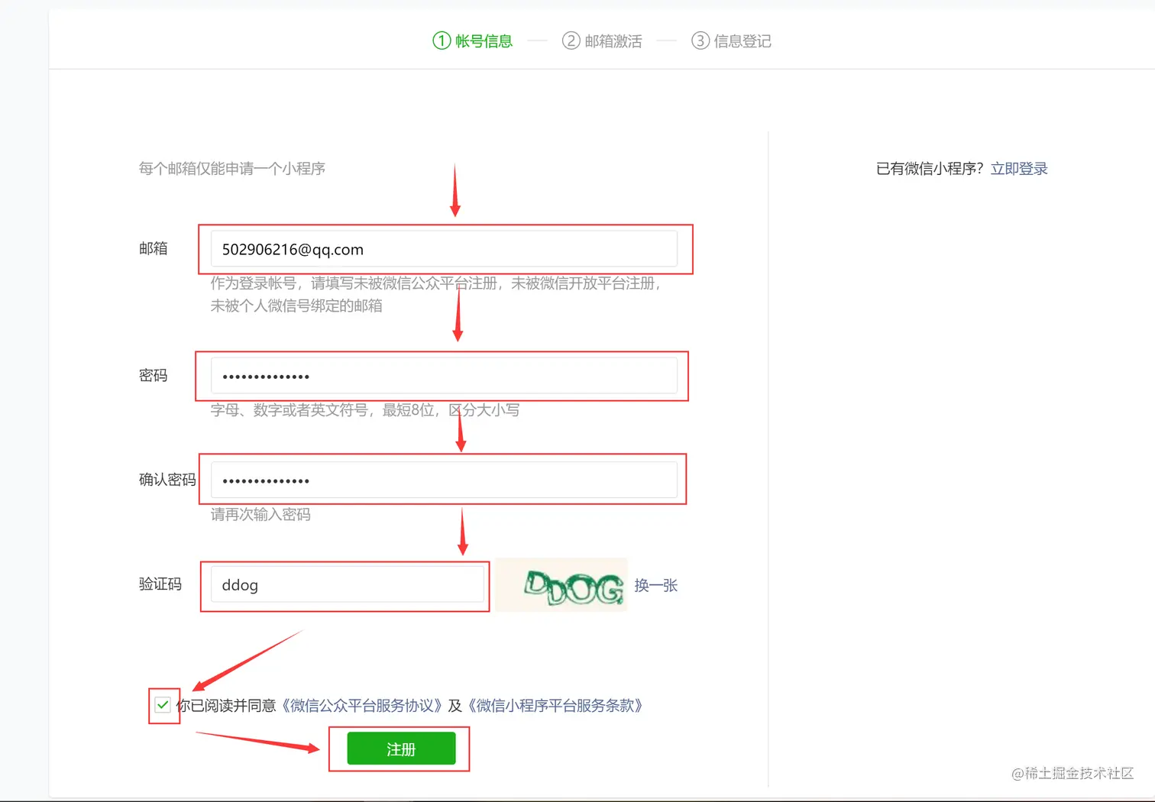The height and width of the screenshot is (802, 1155).
Task: Click hint 字母、数字或者英文符号
Action: 290,410
